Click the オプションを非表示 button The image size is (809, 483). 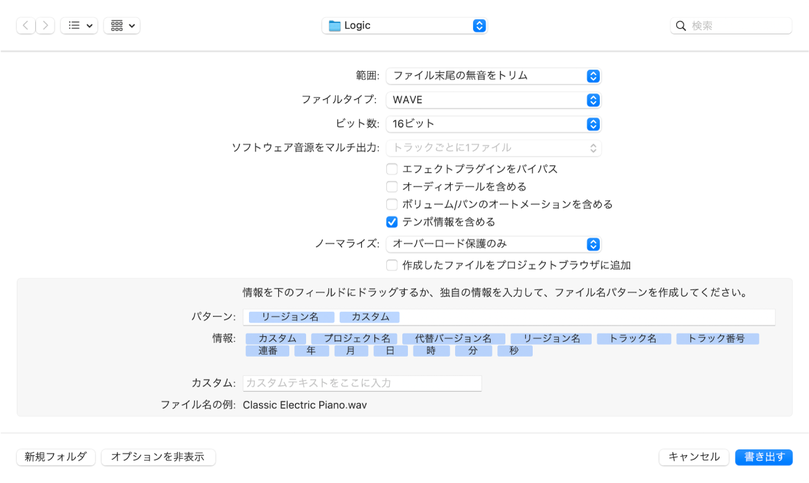159,457
